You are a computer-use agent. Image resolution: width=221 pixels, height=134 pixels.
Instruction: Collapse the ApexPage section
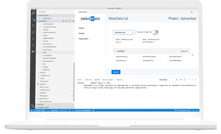114,51
